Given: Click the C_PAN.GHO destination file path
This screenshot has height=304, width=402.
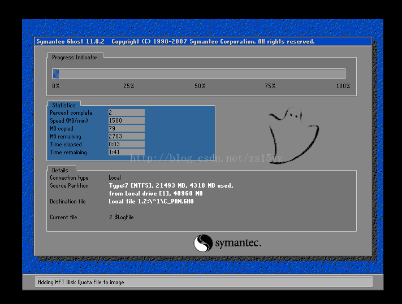Looking at the screenshot, I should (x=151, y=202).
